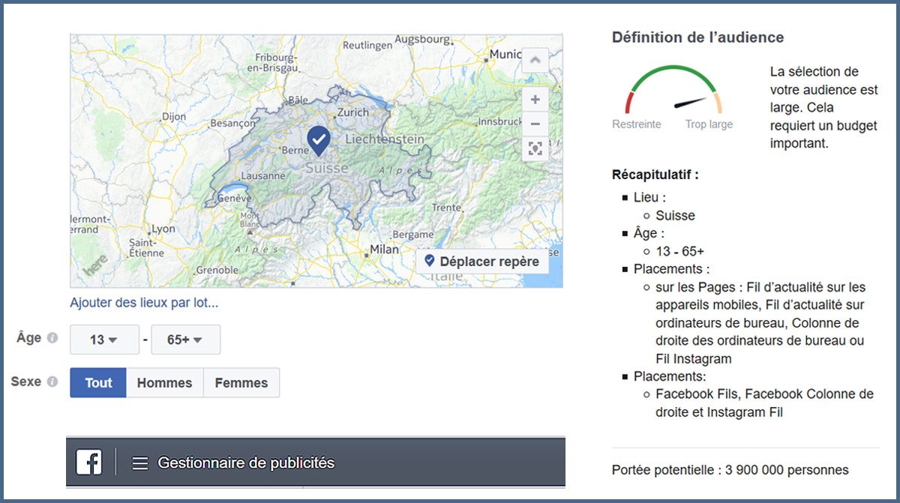Click Déplacer repère button on map

pos(482,262)
